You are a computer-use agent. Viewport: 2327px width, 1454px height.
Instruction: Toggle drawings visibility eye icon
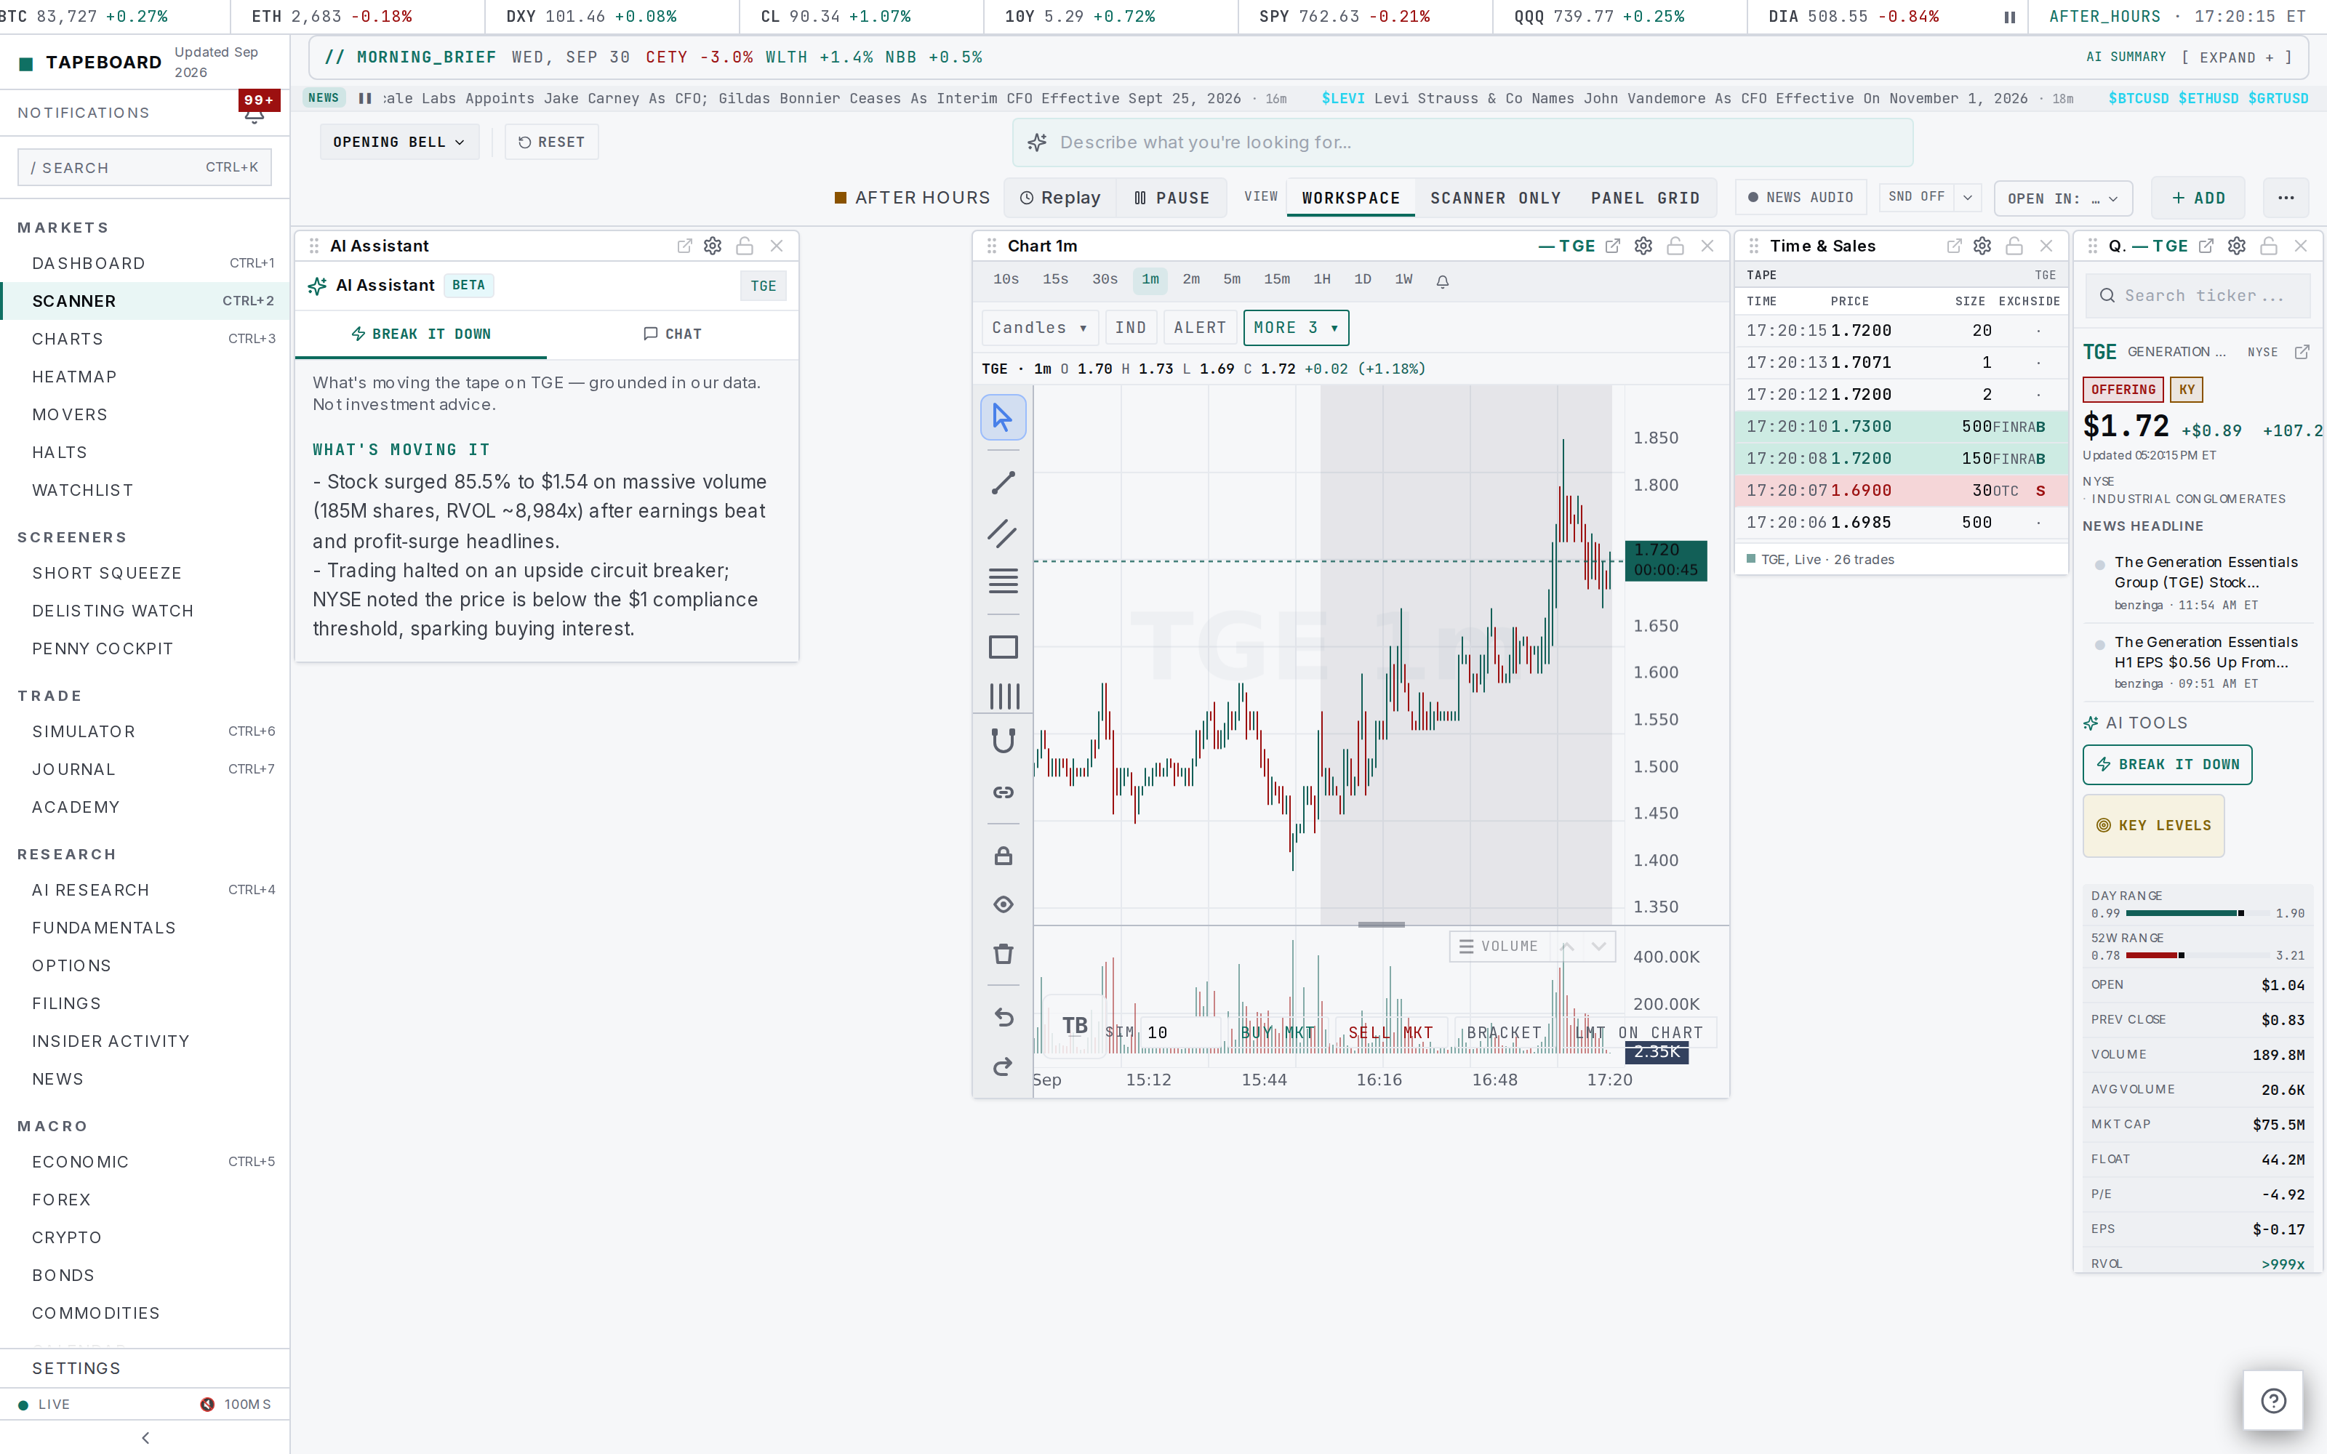coord(1003,905)
